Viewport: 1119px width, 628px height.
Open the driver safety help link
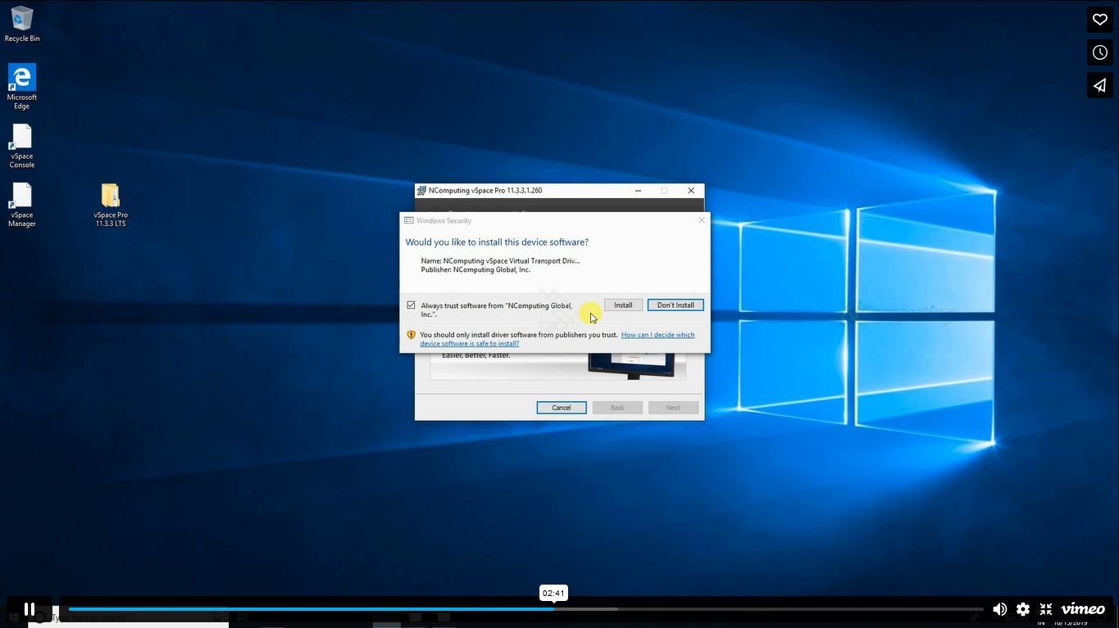pos(657,335)
